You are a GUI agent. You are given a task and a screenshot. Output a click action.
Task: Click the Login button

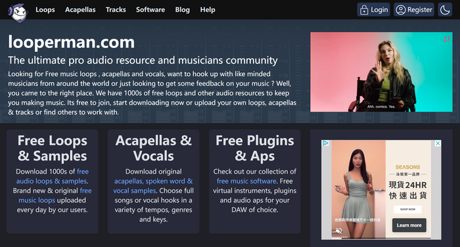(373, 10)
